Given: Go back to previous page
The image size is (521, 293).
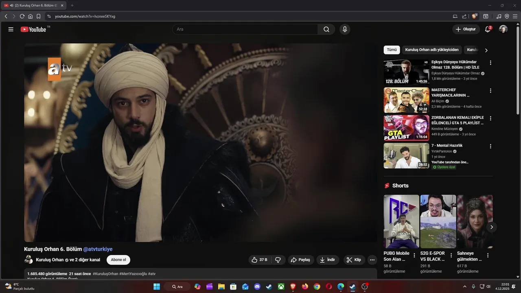Looking at the screenshot, I should (x=6, y=16).
